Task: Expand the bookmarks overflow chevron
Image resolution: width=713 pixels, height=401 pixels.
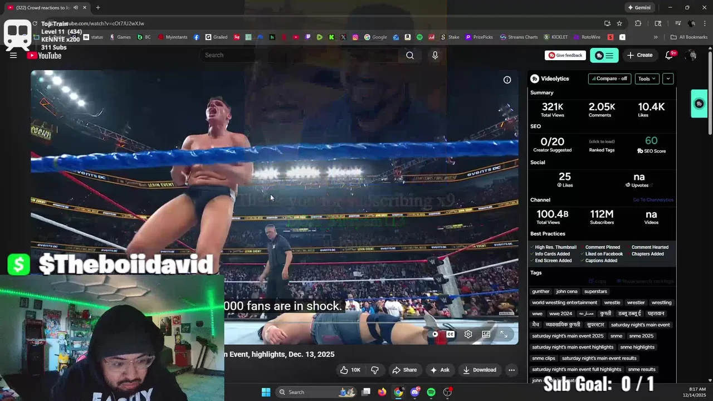Action: 656,37
